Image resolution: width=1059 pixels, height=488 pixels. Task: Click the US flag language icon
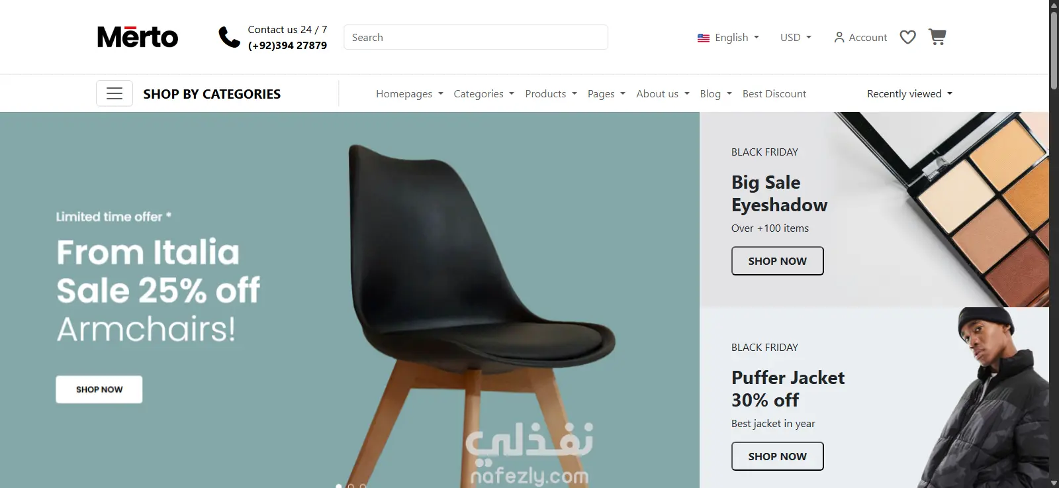pos(704,38)
